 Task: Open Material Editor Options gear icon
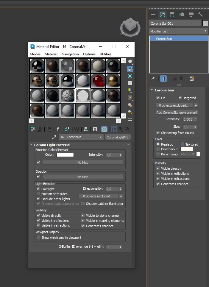coord(130,105)
